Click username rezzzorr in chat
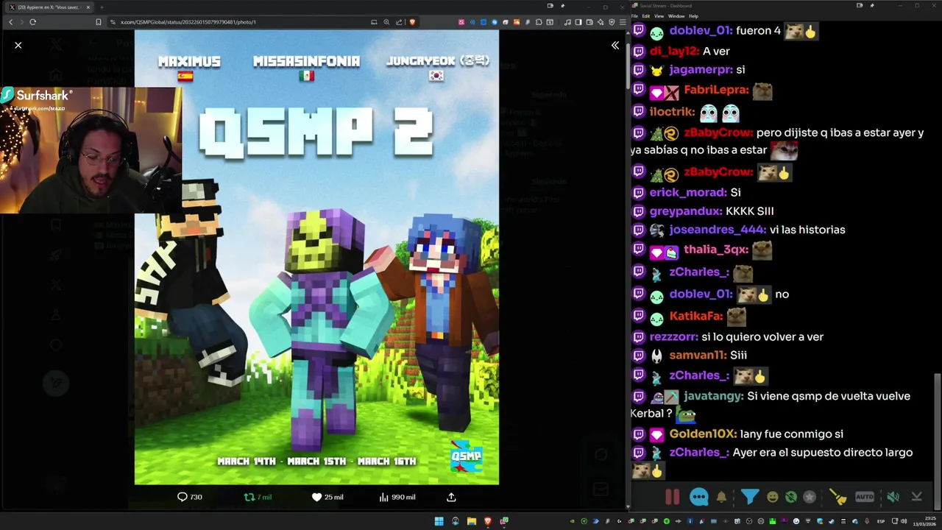This screenshot has height=530, width=942. click(x=673, y=336)
